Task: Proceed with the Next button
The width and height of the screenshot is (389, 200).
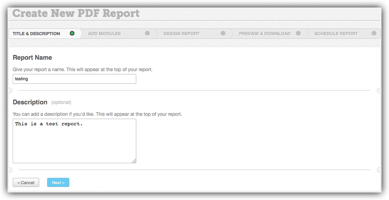Action: (58, 183)
